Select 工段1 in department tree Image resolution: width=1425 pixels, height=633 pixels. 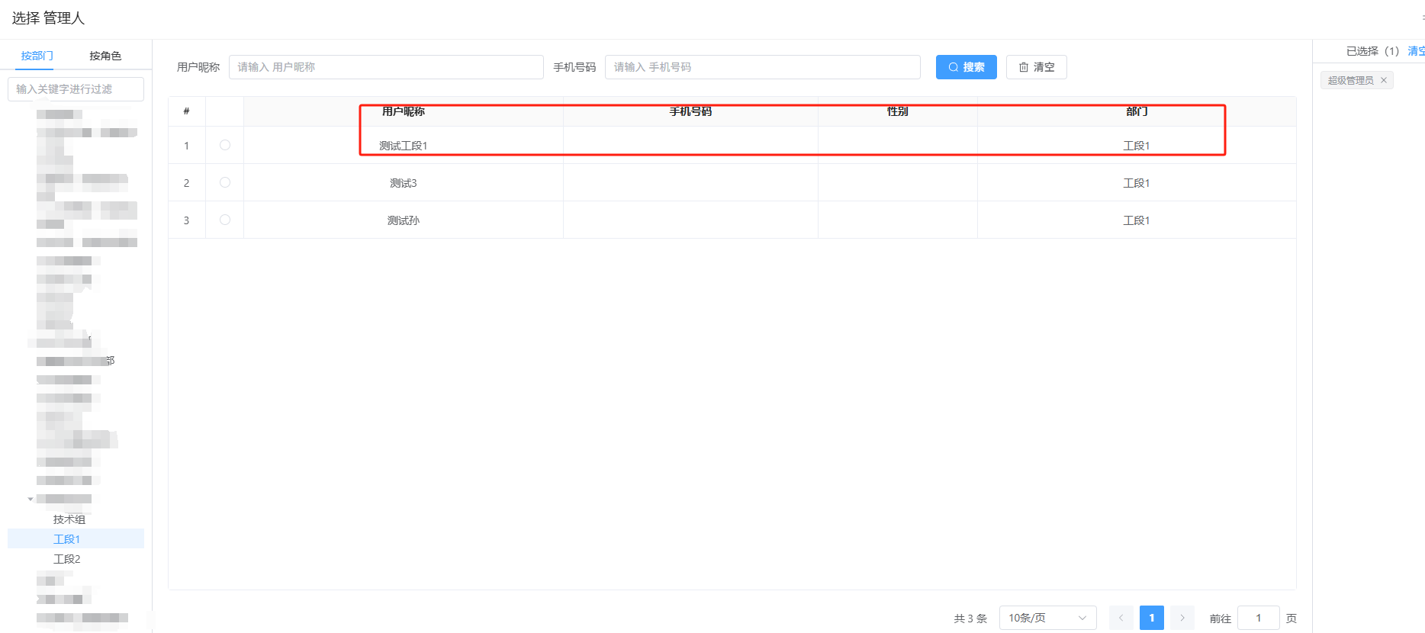point(67,539)
